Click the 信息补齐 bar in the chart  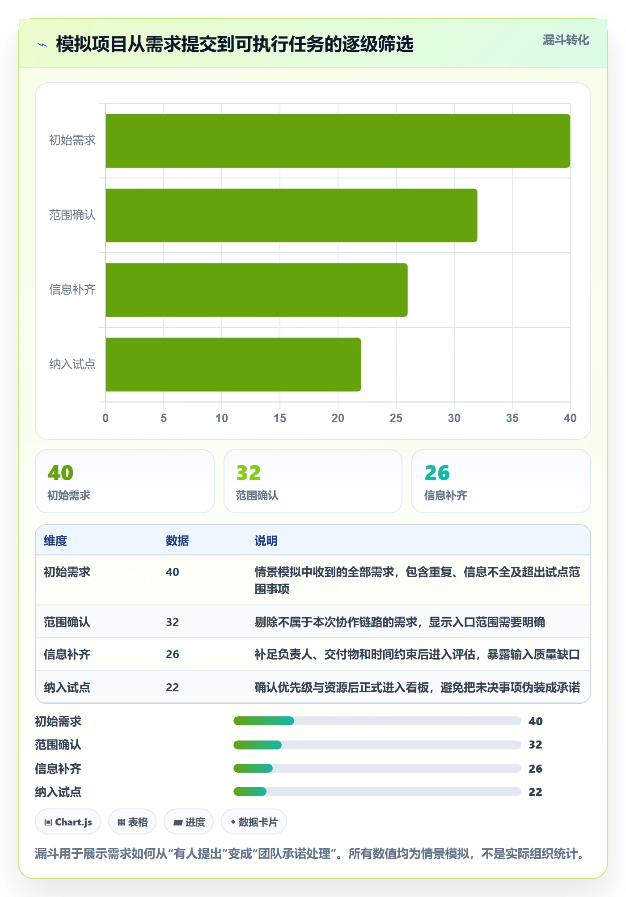click(257, 290)
